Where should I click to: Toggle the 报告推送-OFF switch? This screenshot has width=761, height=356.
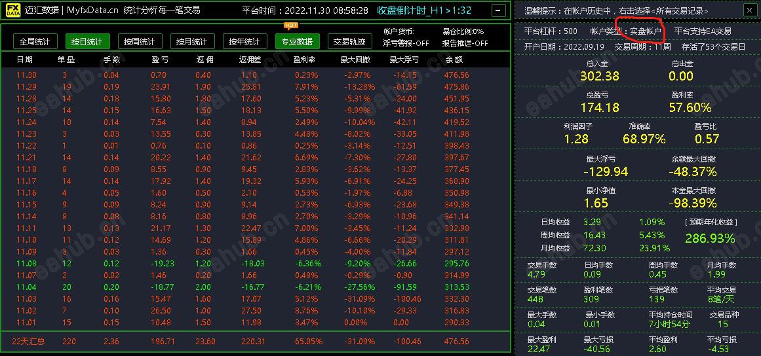465,43
